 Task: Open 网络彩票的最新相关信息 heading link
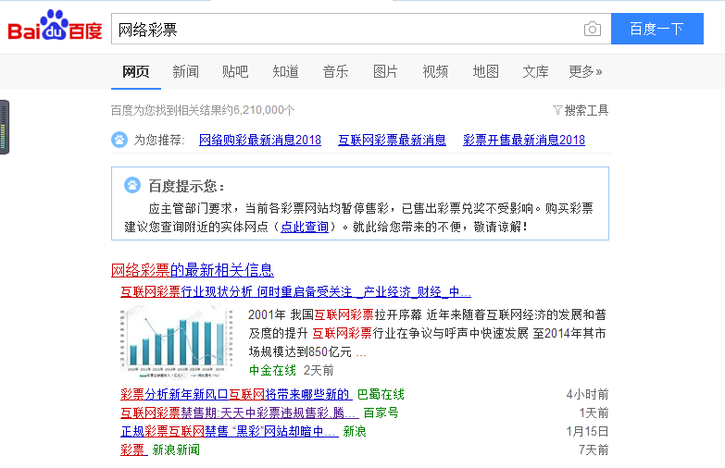click(193, 270)
